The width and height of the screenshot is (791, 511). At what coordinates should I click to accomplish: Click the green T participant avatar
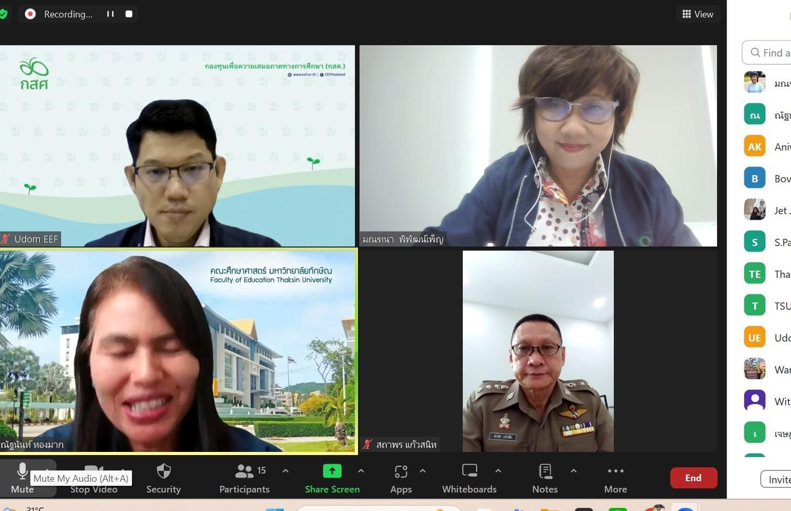click(755, 306)
